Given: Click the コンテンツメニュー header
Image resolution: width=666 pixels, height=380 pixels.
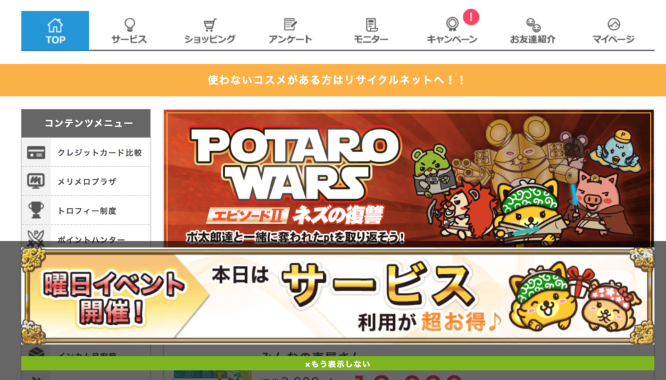Looking at the screenshot, I should (86, 123).
